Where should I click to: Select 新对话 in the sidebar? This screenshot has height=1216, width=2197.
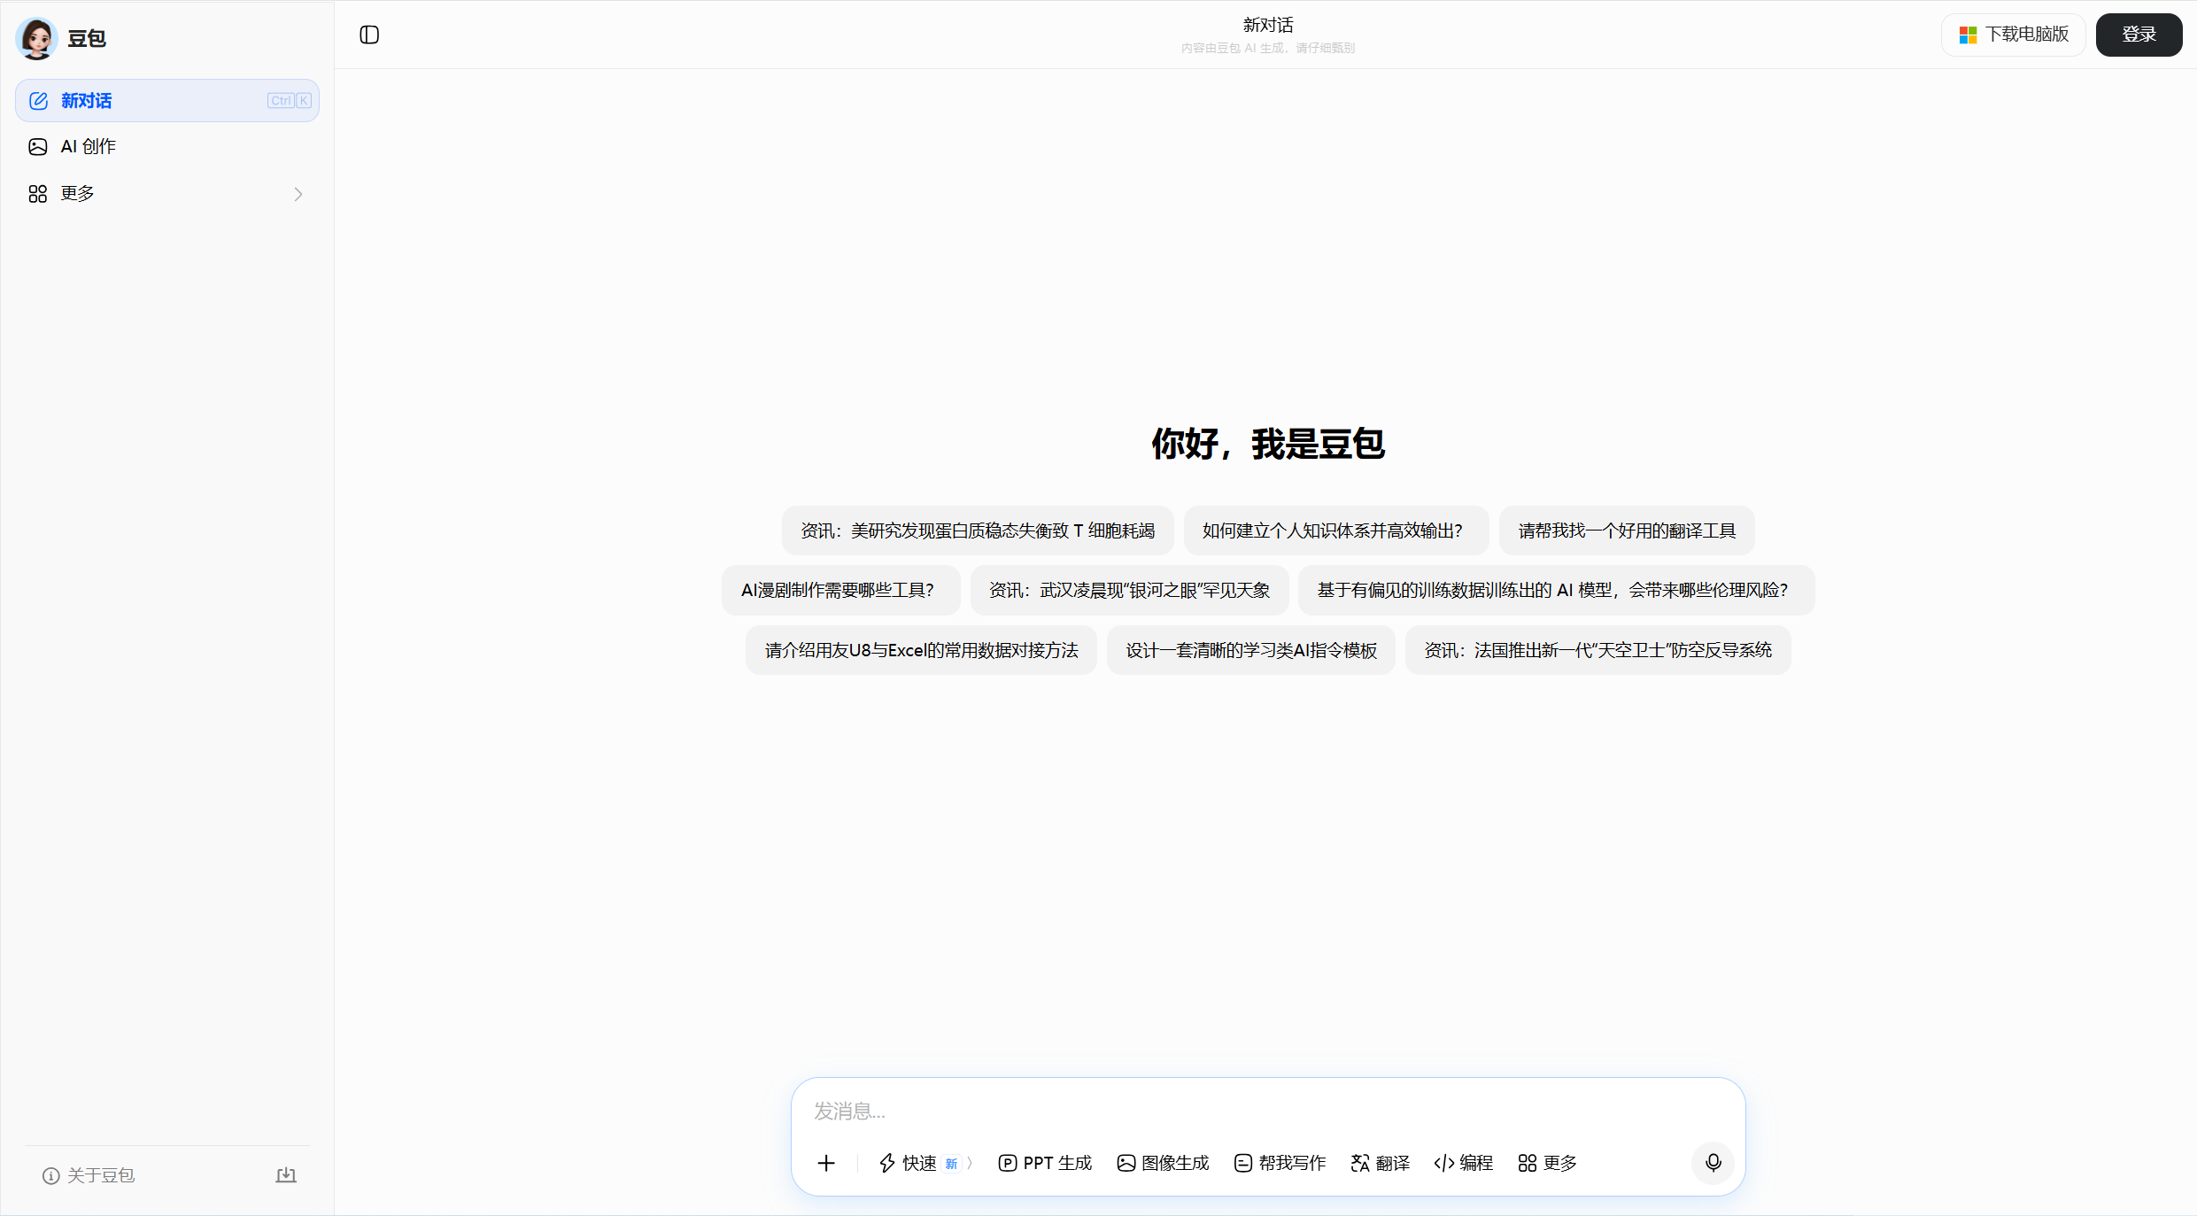click(x=167, y=101)
